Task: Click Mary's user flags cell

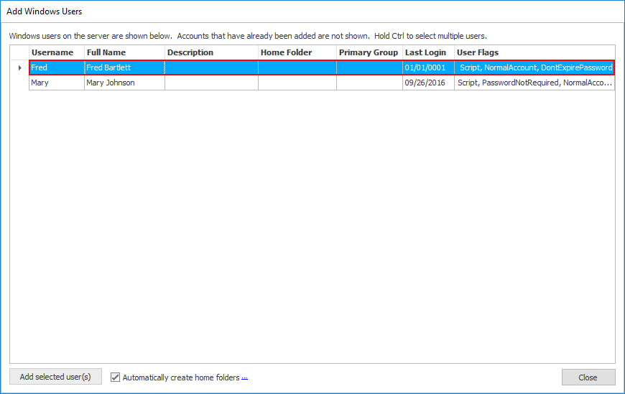Action: tap(535, 83)
